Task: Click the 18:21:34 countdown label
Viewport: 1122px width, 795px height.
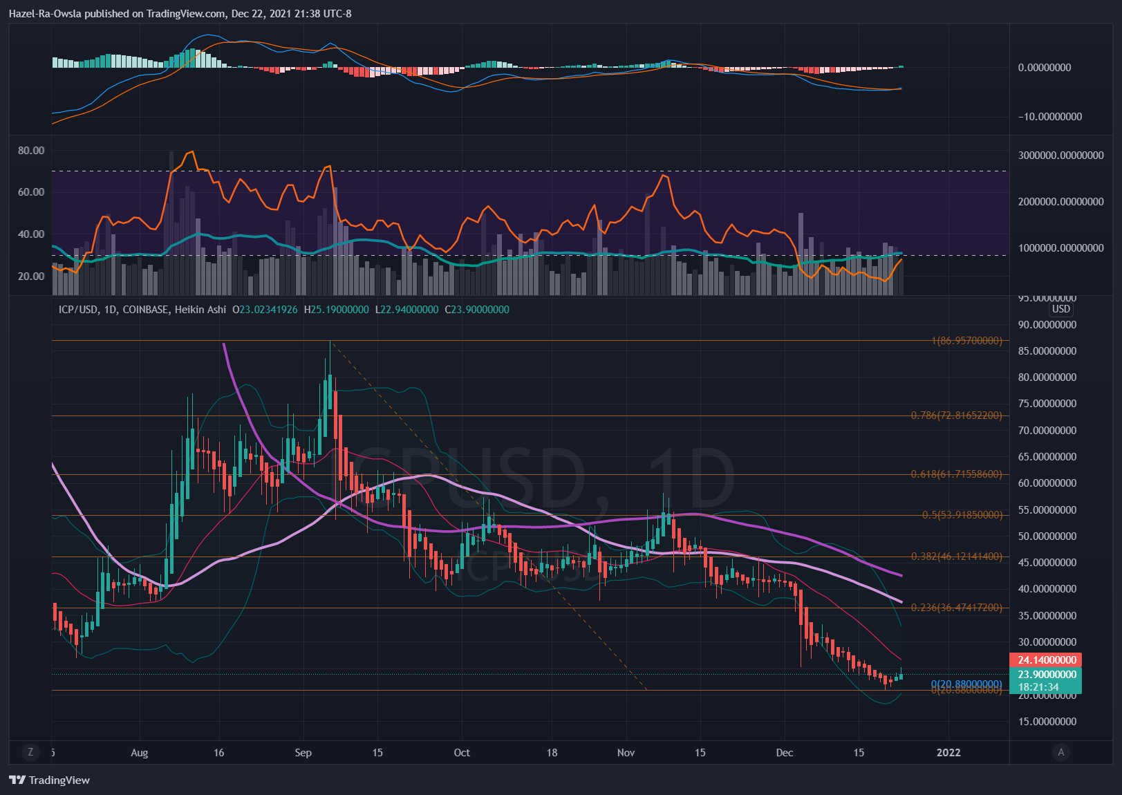Action: point(1038,687)
